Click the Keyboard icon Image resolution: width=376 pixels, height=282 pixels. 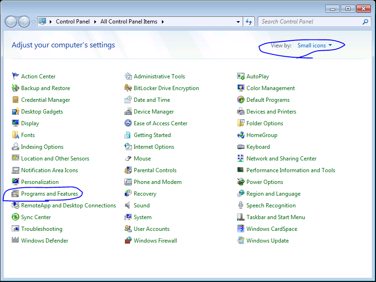pos(241,147)
